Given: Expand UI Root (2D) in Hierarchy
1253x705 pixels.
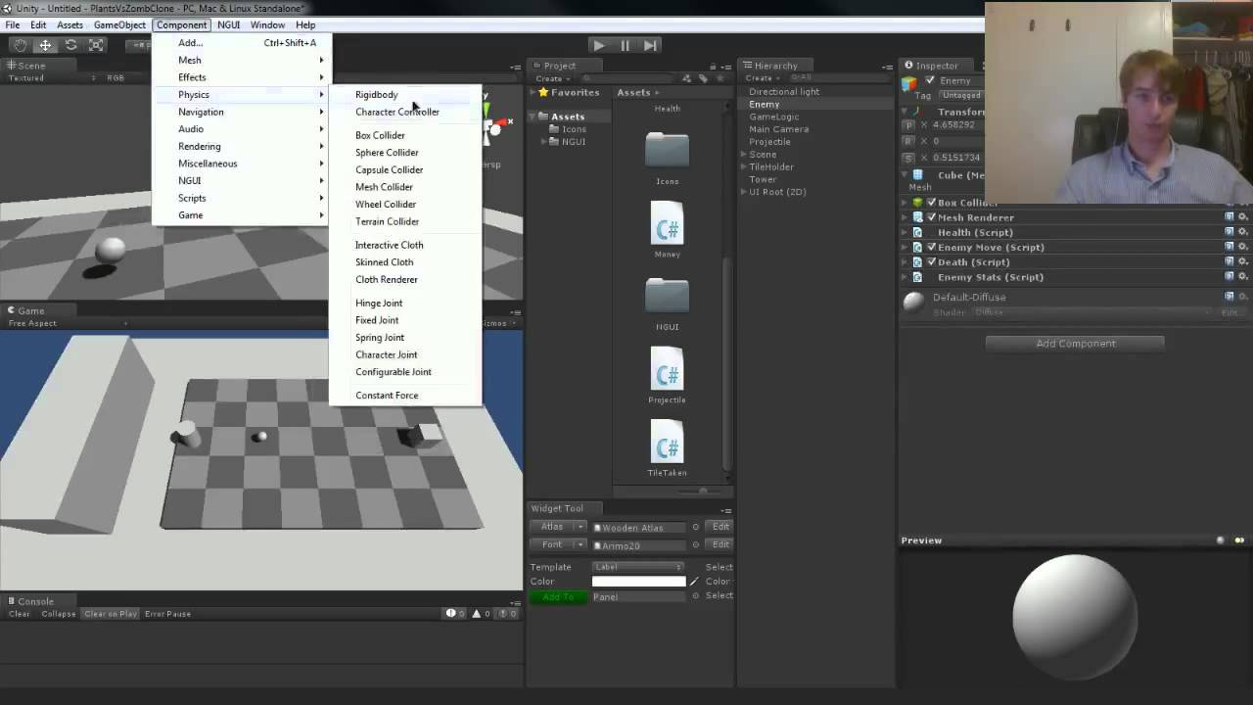Looking at the screenshot, I should pos(743,192).
